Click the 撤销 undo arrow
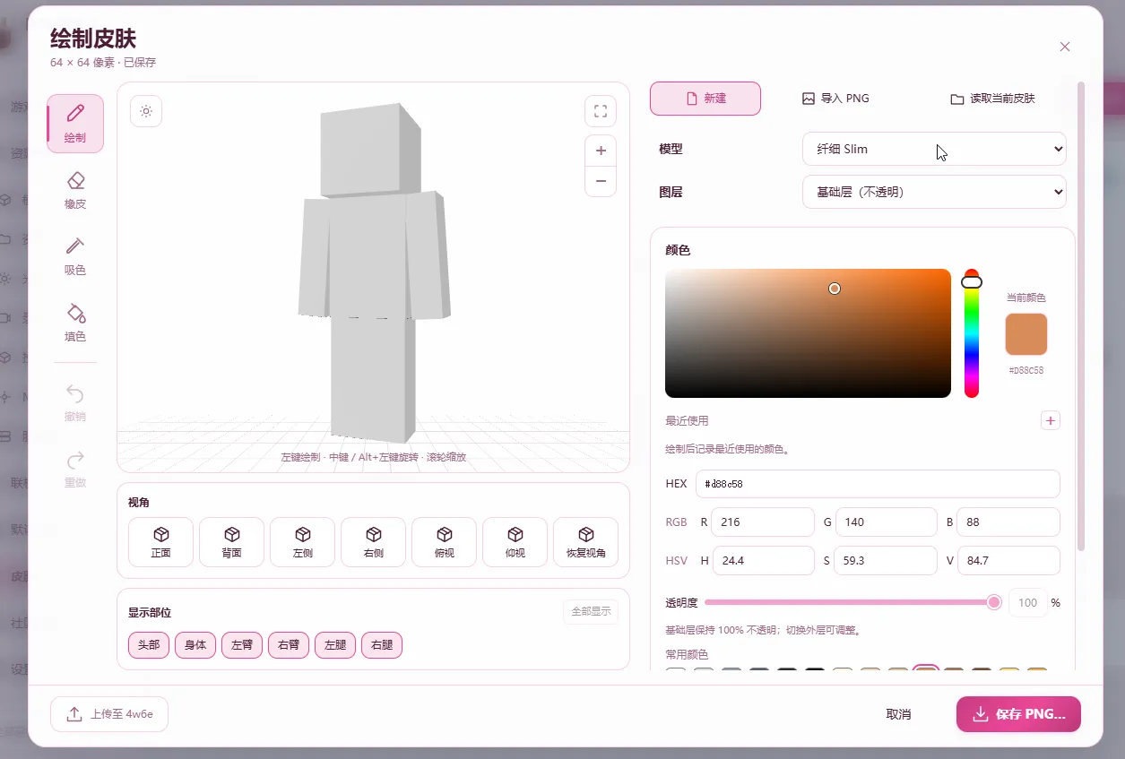This screenshot has height=759, width=1125. (x=75, y=403)
